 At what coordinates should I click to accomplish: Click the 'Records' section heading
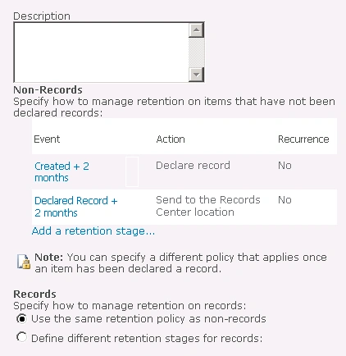pyautogui.click(x=34, y=294)
